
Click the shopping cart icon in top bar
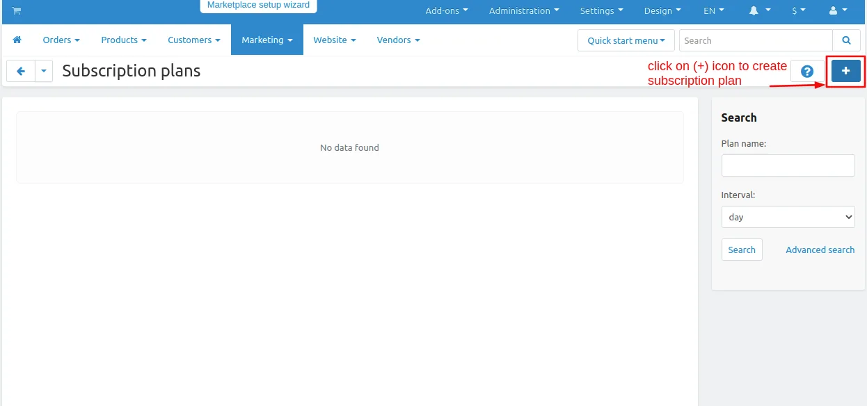click(17, 10)
